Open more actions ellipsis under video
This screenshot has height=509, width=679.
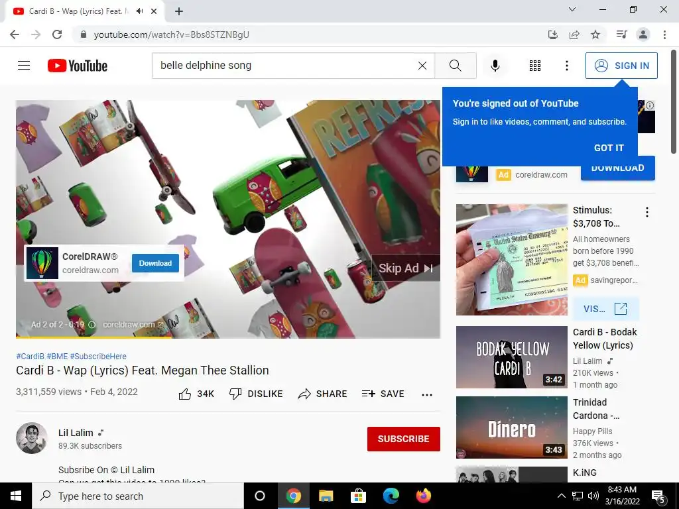(427, 394)
